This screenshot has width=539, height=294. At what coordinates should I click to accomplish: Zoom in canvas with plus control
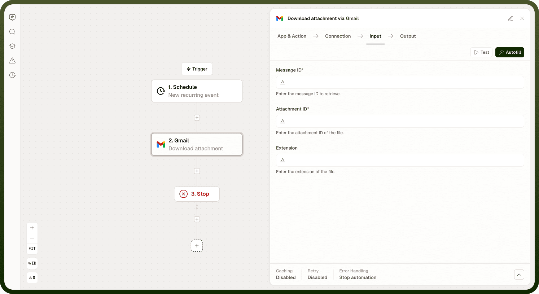(x=32, y=228)
